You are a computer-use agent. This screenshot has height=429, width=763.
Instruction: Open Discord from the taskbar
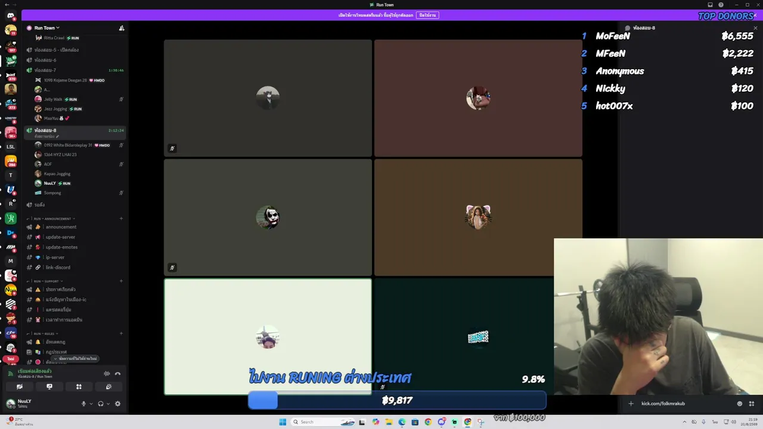coord(441,422)
